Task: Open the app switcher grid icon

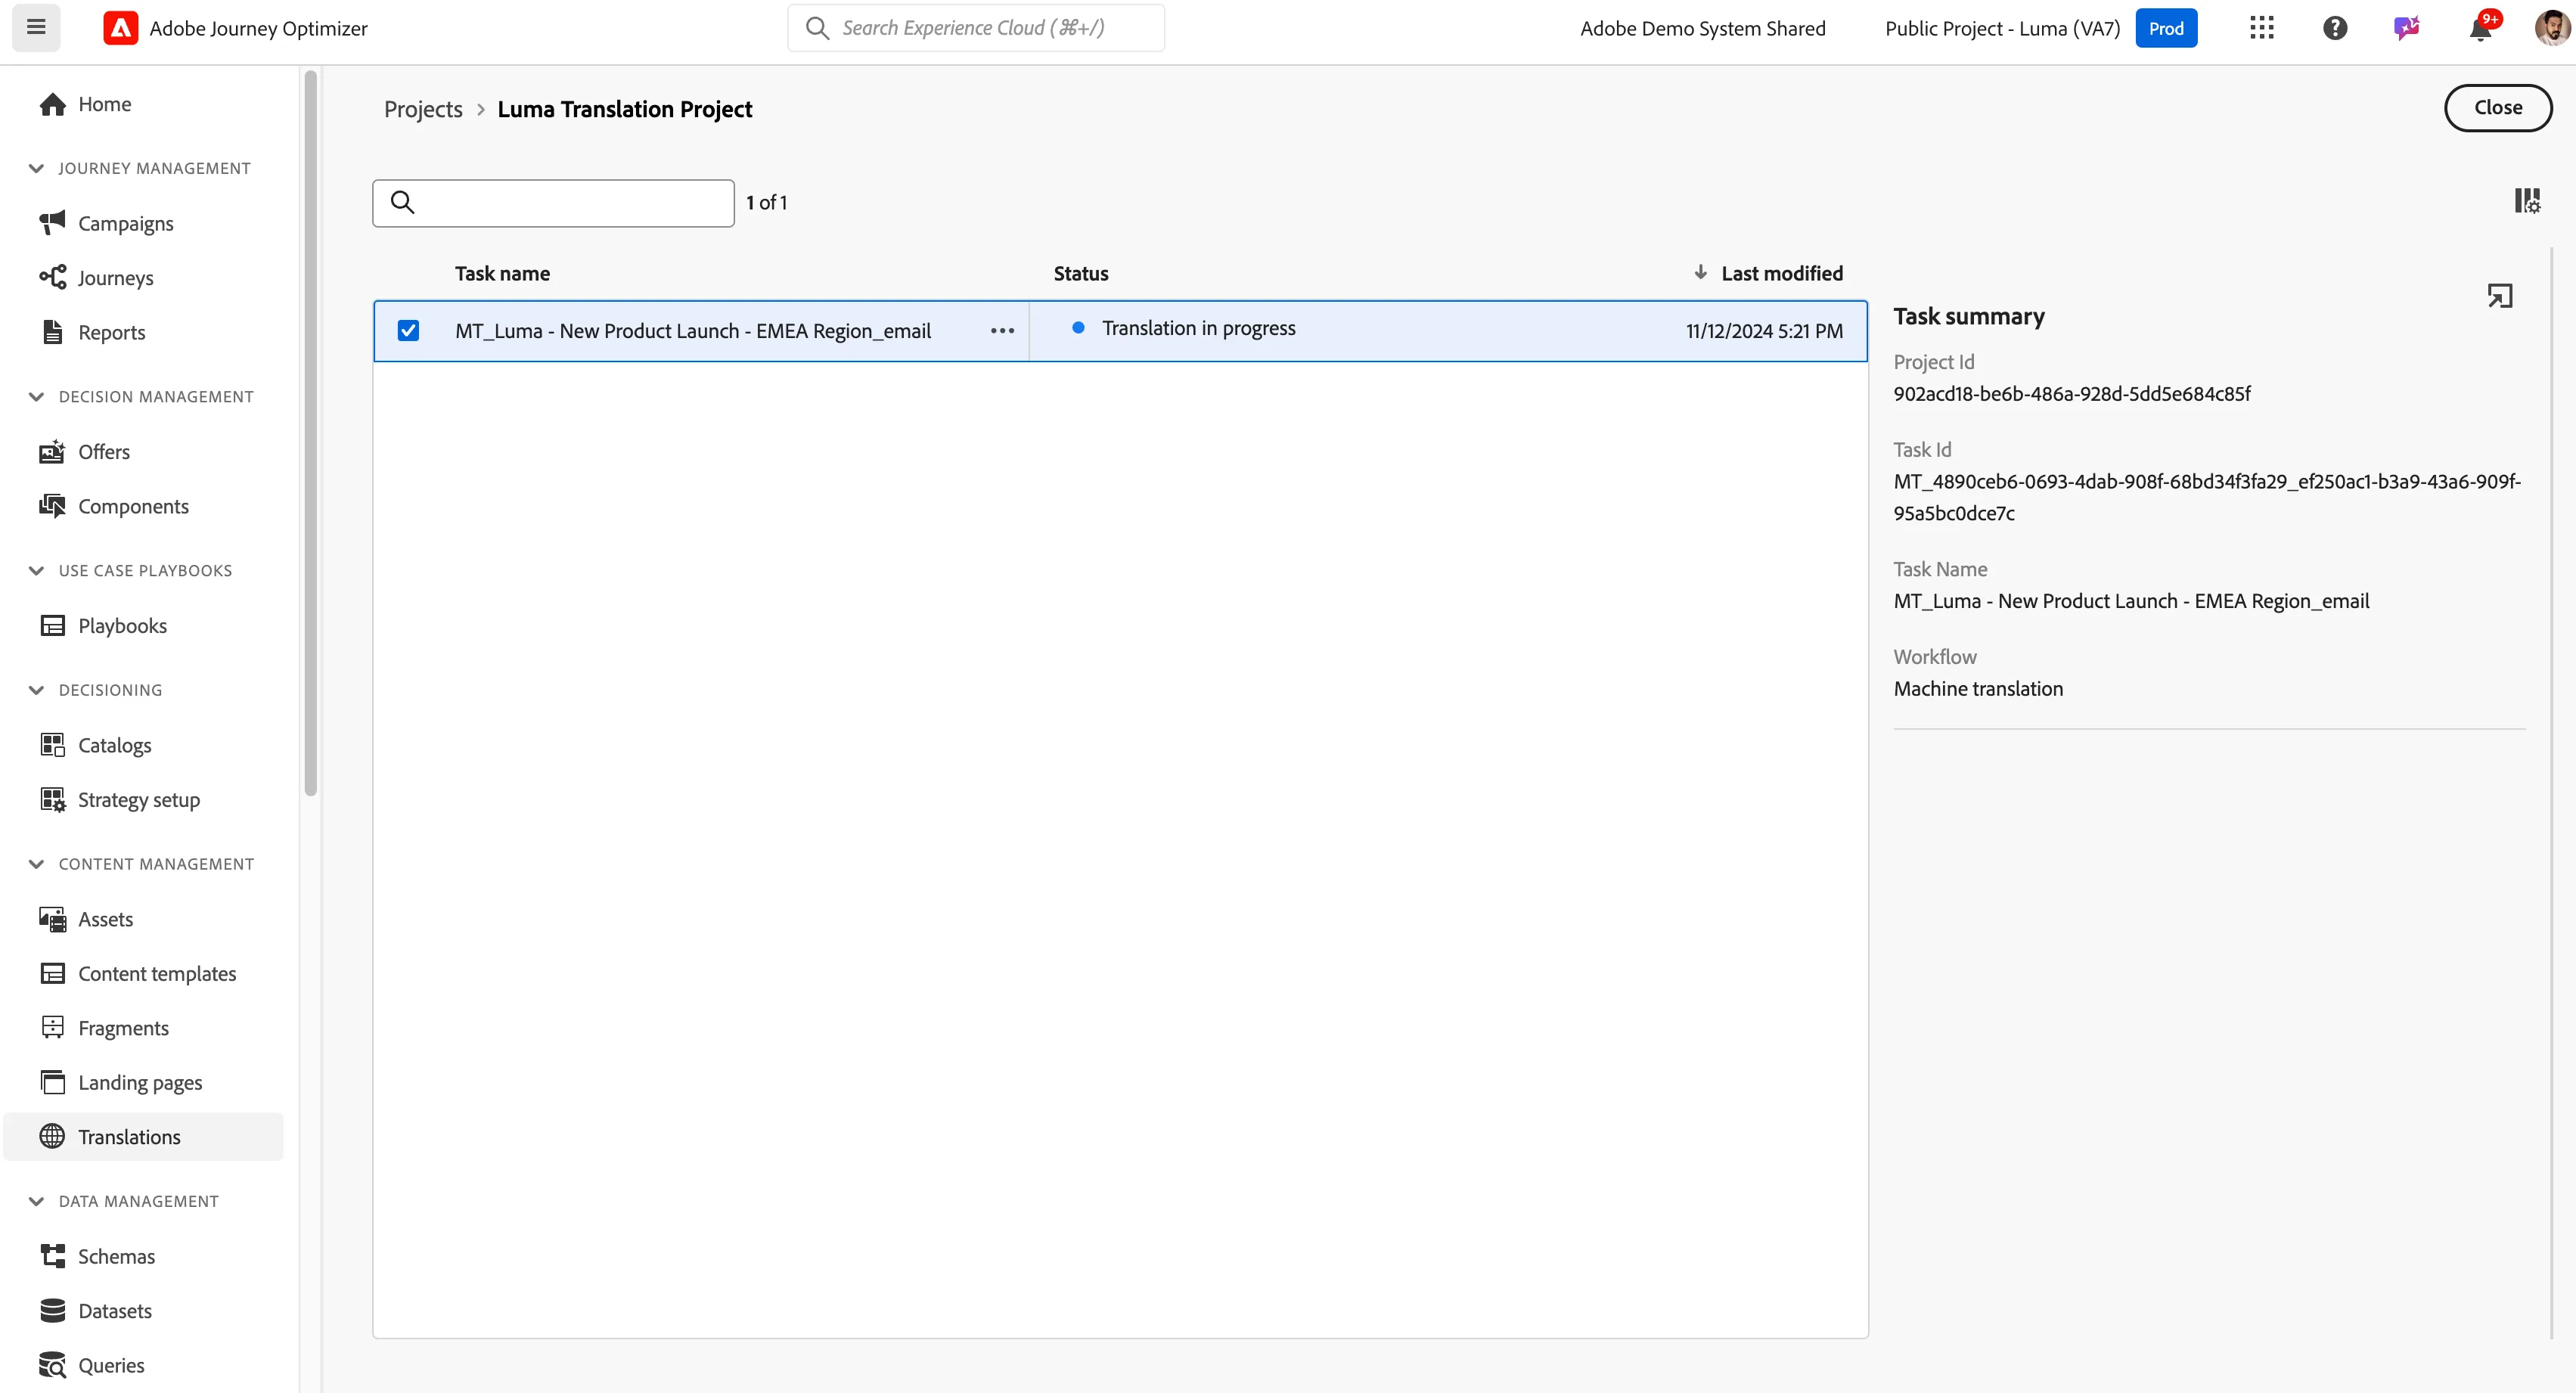Action: click(2262, 28)
